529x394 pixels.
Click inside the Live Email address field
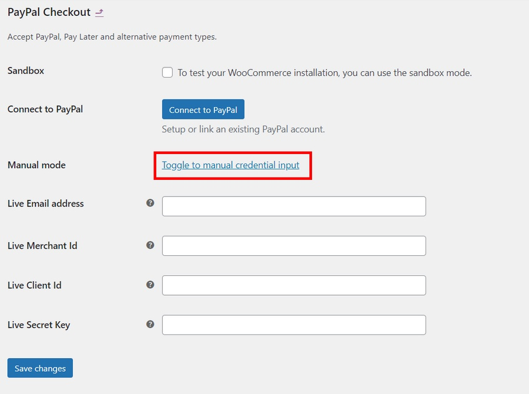293,206
